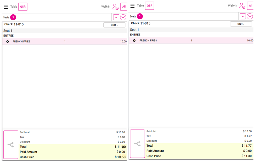Add a seat with the plus button, left panel
This screenshot has height=161, width=255.
tap(116, 17)
